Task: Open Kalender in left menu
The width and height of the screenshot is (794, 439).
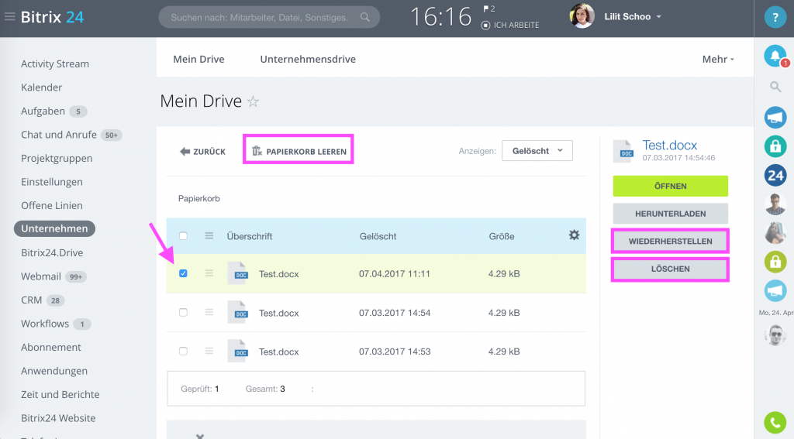Action: 42,87
